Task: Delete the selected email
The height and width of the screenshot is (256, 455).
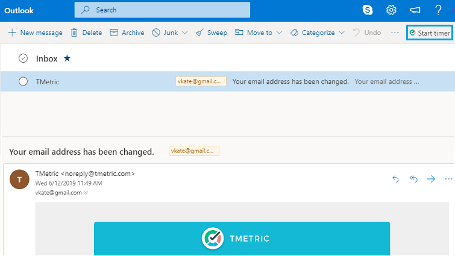Action: pos(86,33)
